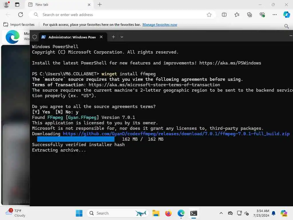Open Edge tab actions menu
Viewport: 293px width, 220px height.
pos(17,5)
